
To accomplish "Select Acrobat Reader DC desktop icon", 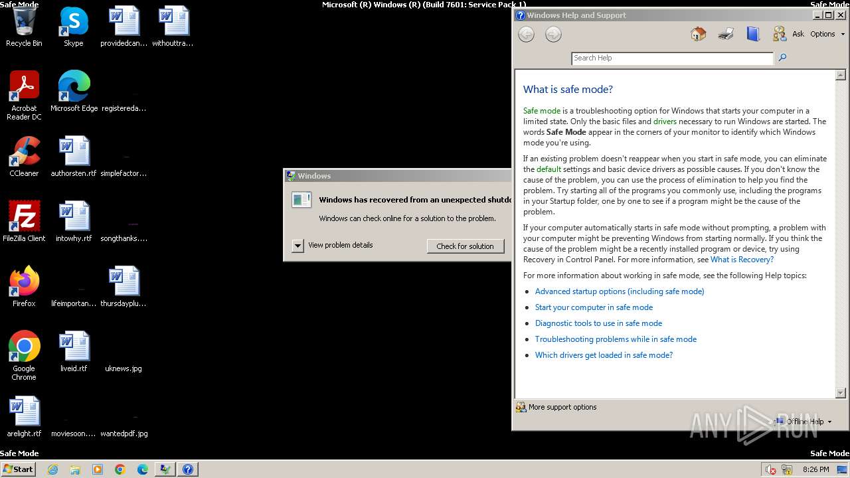I will (x=24, y=96).
